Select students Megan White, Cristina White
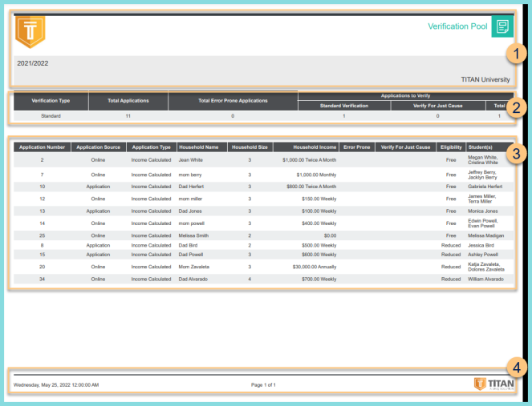532x406 pixels. [x=483, y=160]
